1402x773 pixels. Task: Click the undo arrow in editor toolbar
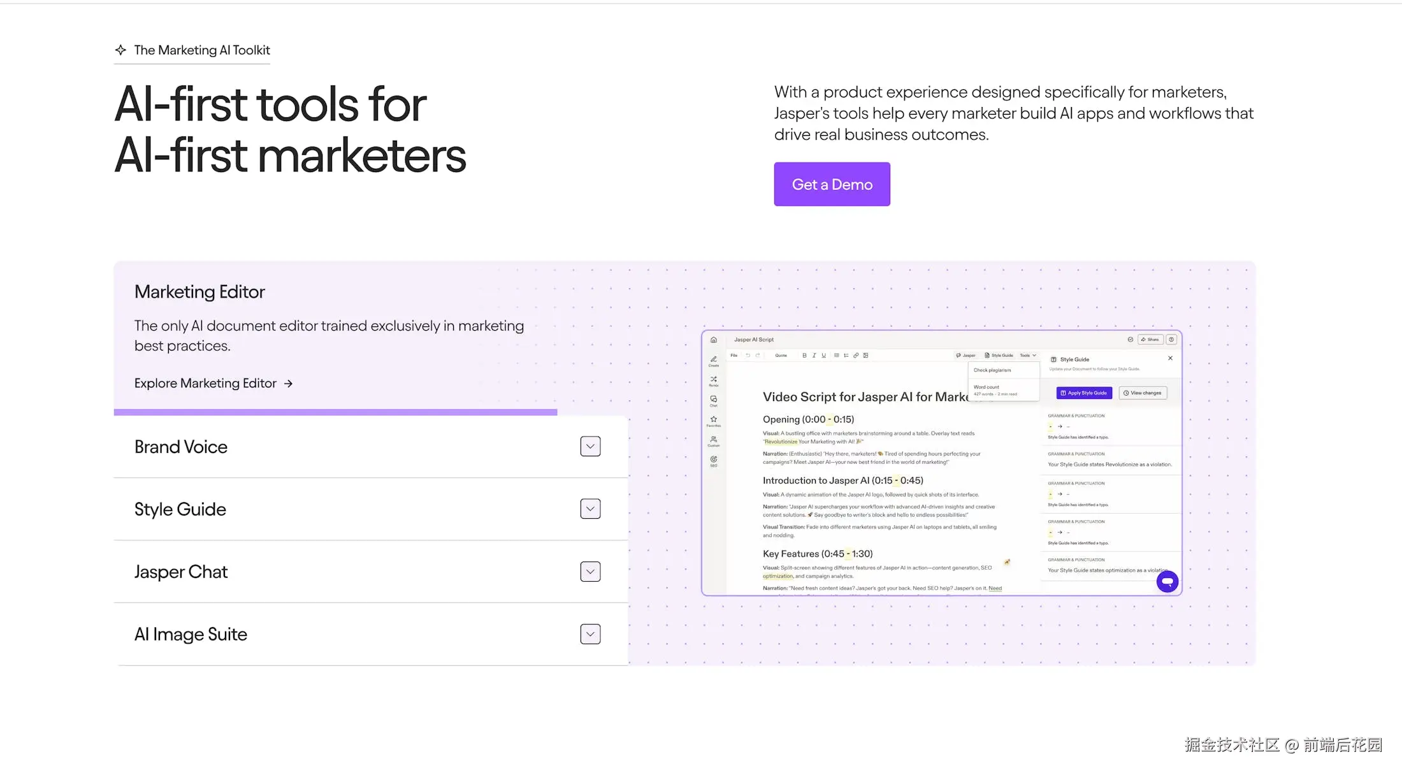[748, 356]
